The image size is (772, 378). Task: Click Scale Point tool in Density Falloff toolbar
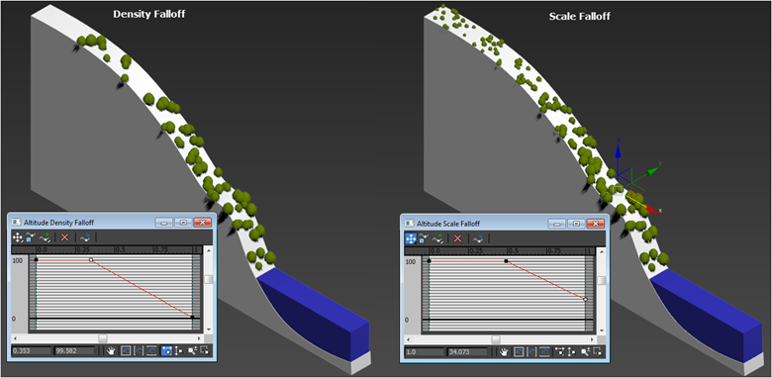30,237
